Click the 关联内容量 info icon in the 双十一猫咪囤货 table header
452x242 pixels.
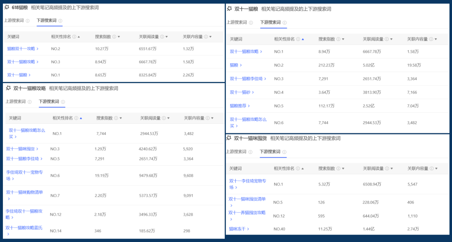coord(431,168)
